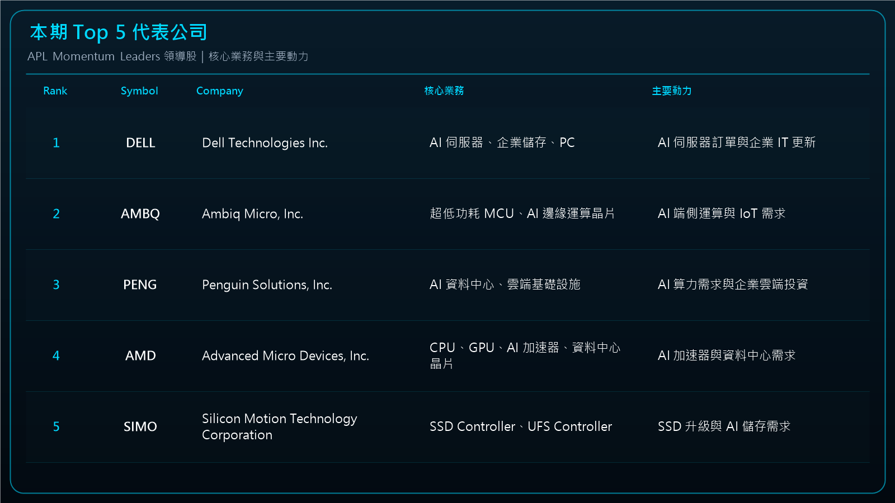
Task: Select Silicon Motion Technology Corporation name
Action: point(280,427)
